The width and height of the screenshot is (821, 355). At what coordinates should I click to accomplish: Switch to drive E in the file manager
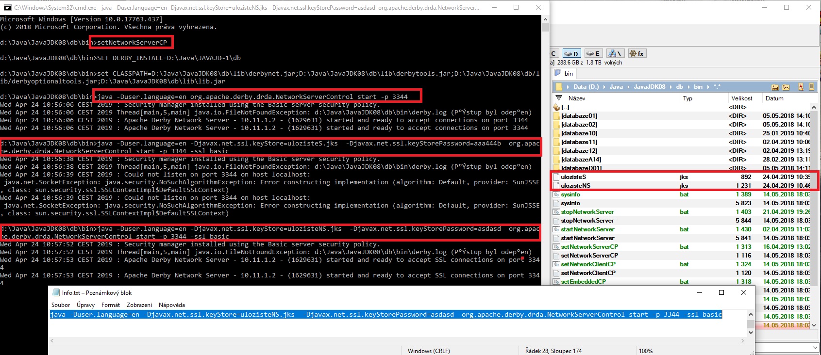593,53
